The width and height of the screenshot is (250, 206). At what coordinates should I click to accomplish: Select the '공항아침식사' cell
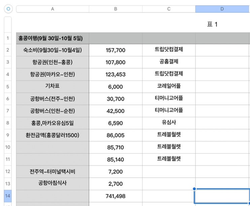tap(52, 184)
